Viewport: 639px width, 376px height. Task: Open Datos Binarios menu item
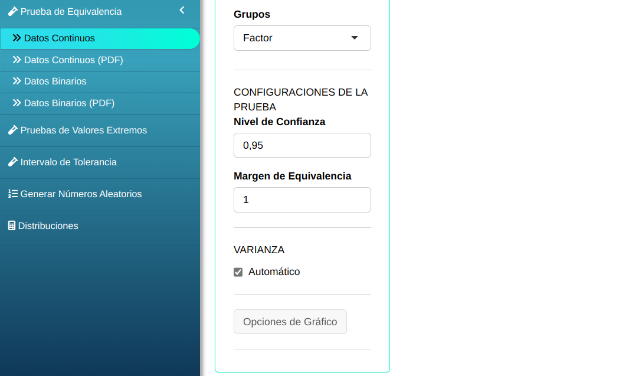point(55,81)
